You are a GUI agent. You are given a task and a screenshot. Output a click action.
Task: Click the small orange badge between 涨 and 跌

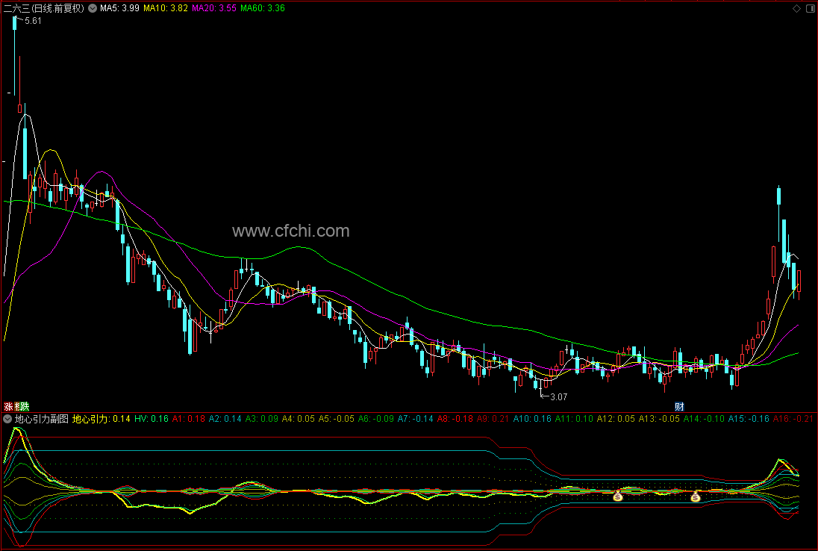click(16, 406)
